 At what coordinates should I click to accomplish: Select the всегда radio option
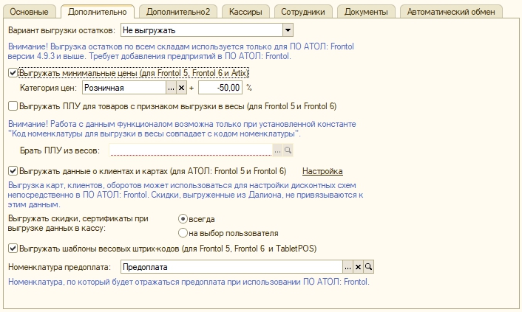[x=183, y=219]
